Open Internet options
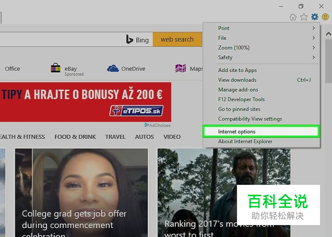The width and height of the screenshot is (332, 237). tap(261, 132)
